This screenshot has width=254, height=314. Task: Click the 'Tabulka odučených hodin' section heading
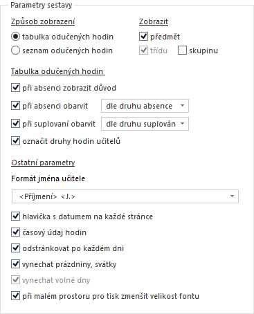[57, 71]
